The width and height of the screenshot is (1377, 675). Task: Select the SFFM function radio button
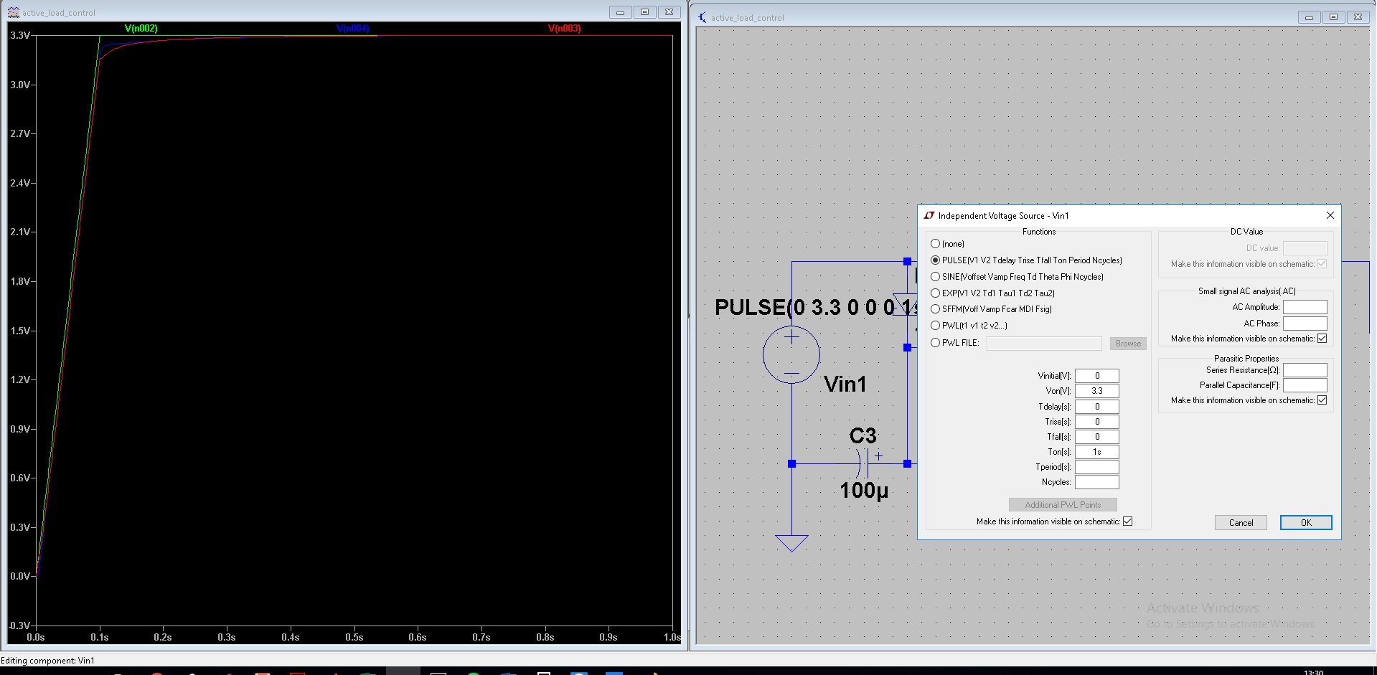(936, 309)
